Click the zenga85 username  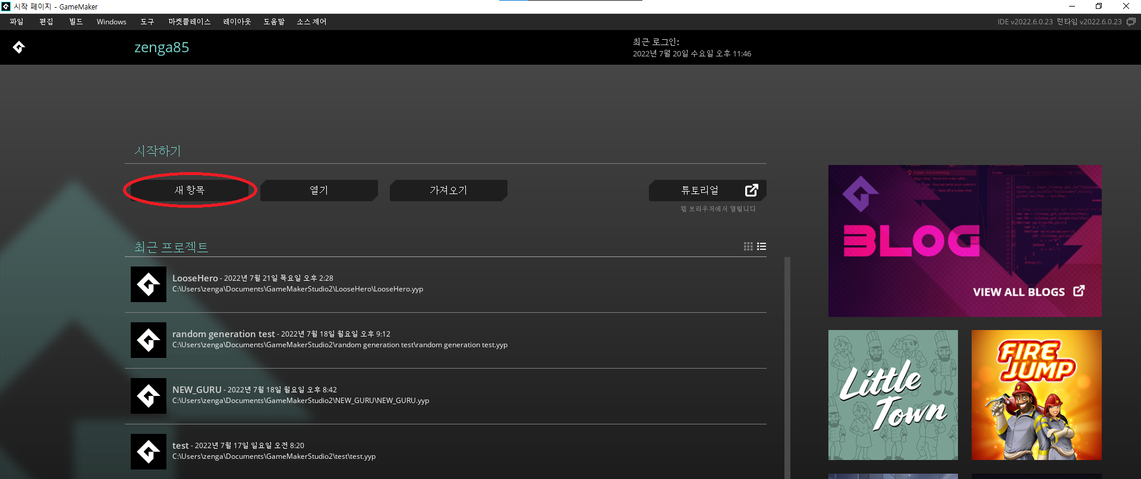point(162,47)
